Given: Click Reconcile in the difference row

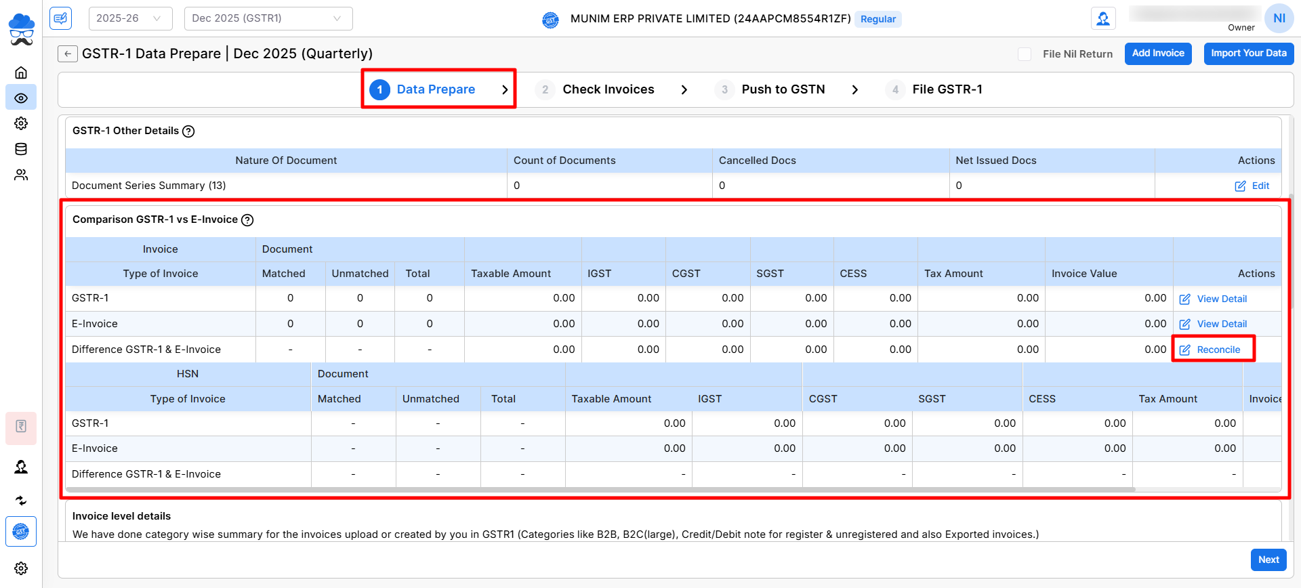Looking at the screenshot, I should (1218, 350).
